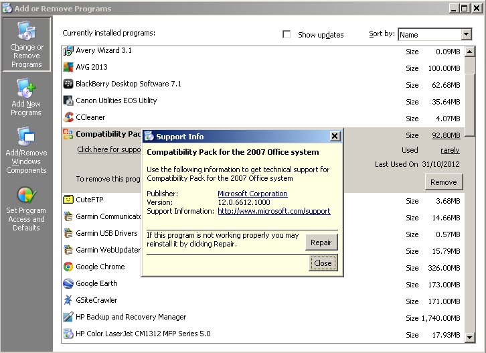Screen dimensions: 486x353
Task: Click the AVG 2013 program icon
Action: coord(68,67)
